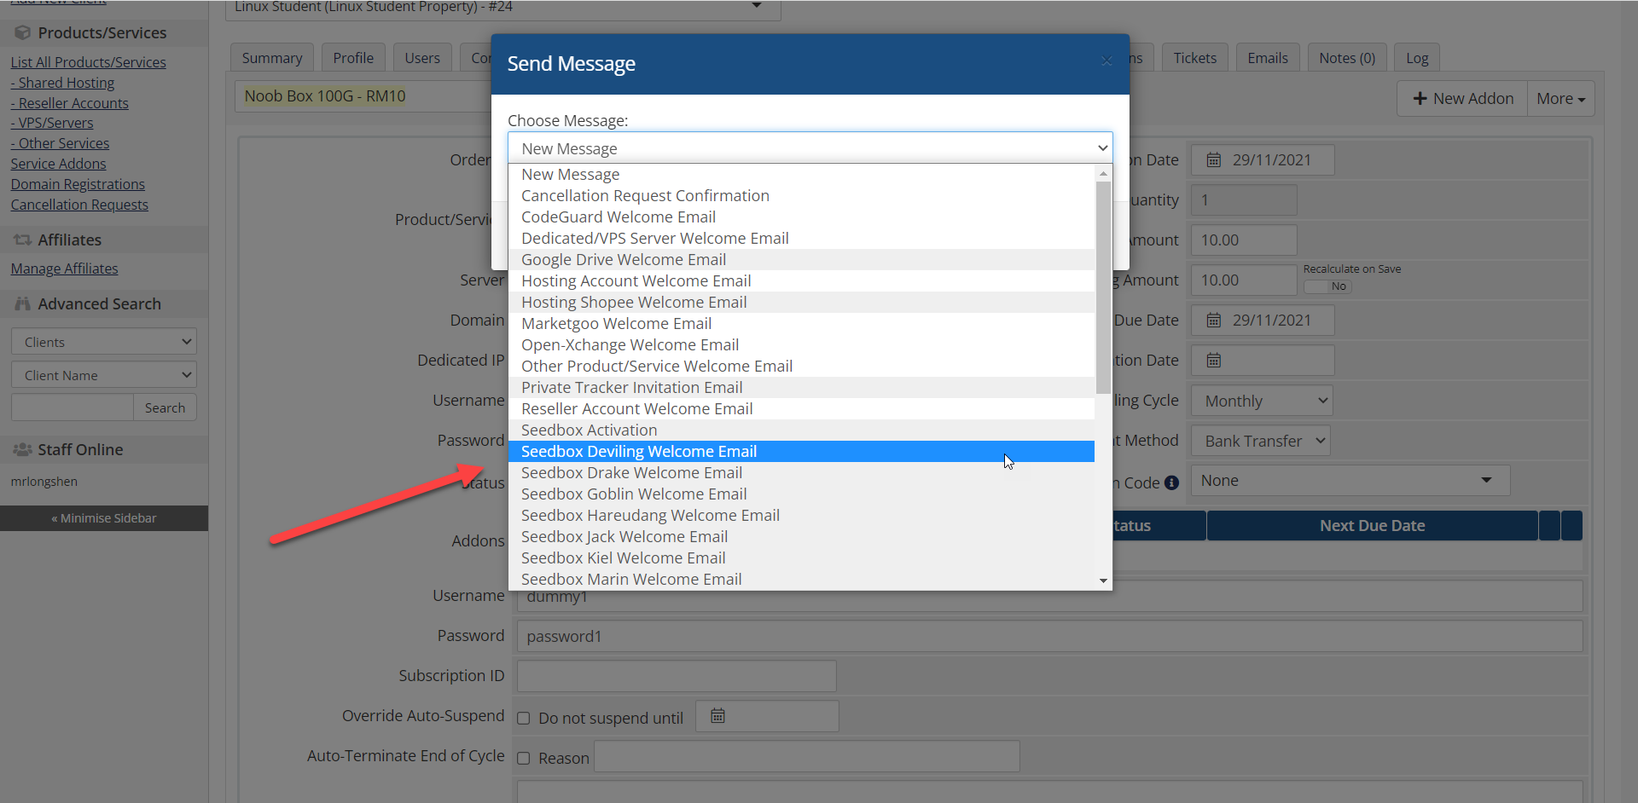Click the Promotion Code info icon
1638x803 pixels.
coord(1172,482)
